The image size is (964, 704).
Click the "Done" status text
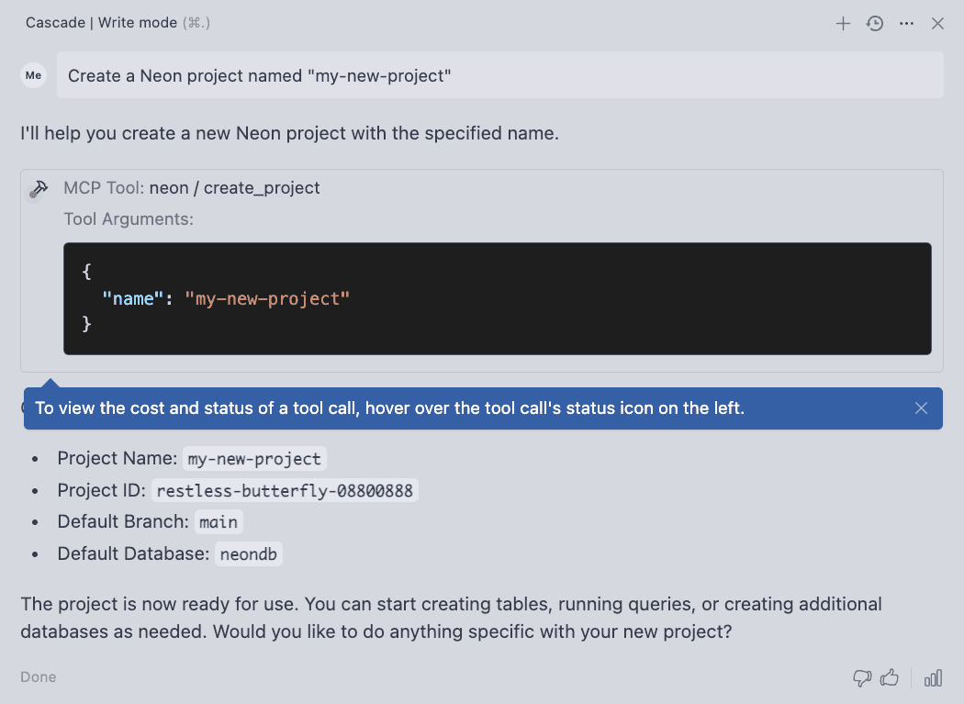pos(39,677)
